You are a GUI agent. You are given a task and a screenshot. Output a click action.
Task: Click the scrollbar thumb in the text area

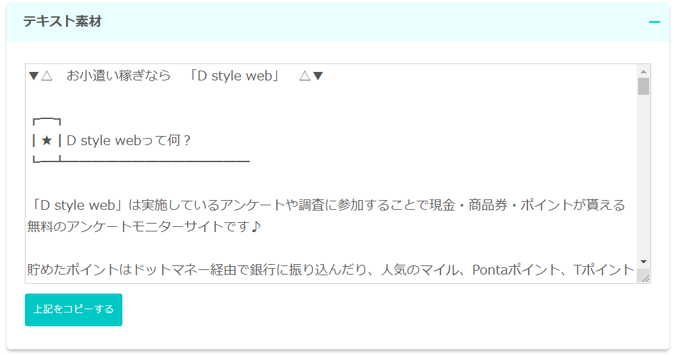(643, 86)
